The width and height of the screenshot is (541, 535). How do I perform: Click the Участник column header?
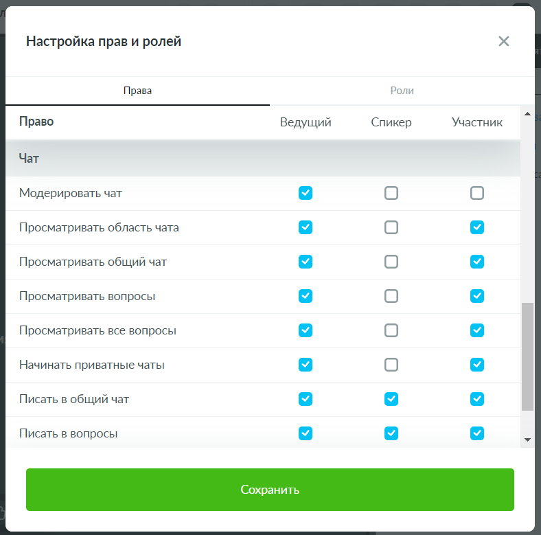pyautogui.click(x=477, y=122)
